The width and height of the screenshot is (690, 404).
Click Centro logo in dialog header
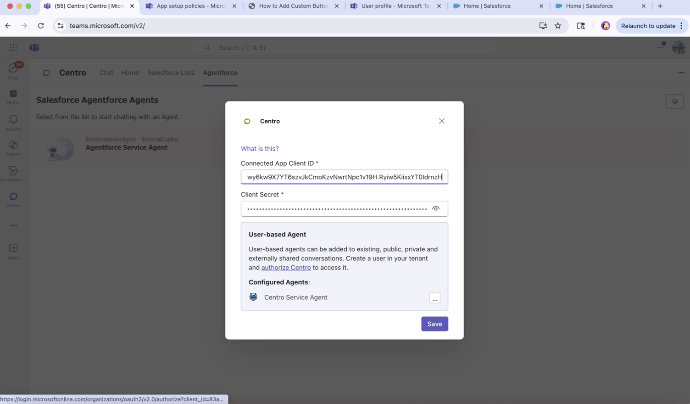pos(247,121)
